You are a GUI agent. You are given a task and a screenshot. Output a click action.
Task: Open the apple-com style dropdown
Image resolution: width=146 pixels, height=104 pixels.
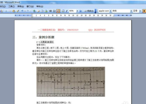[110, 11]
